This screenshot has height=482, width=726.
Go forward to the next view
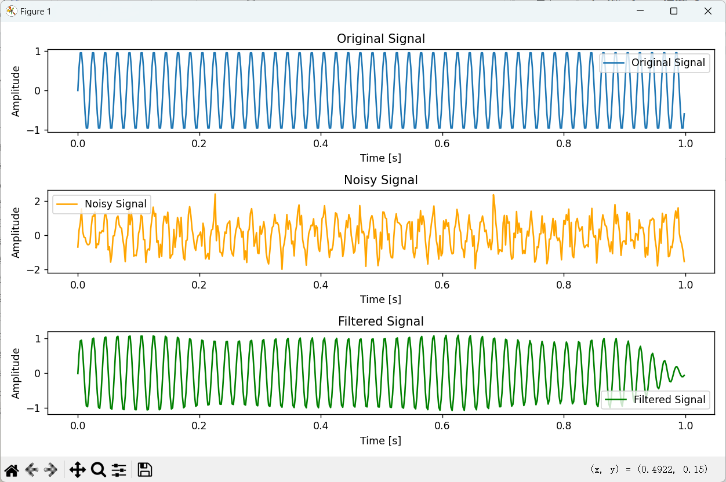point(51,469)
